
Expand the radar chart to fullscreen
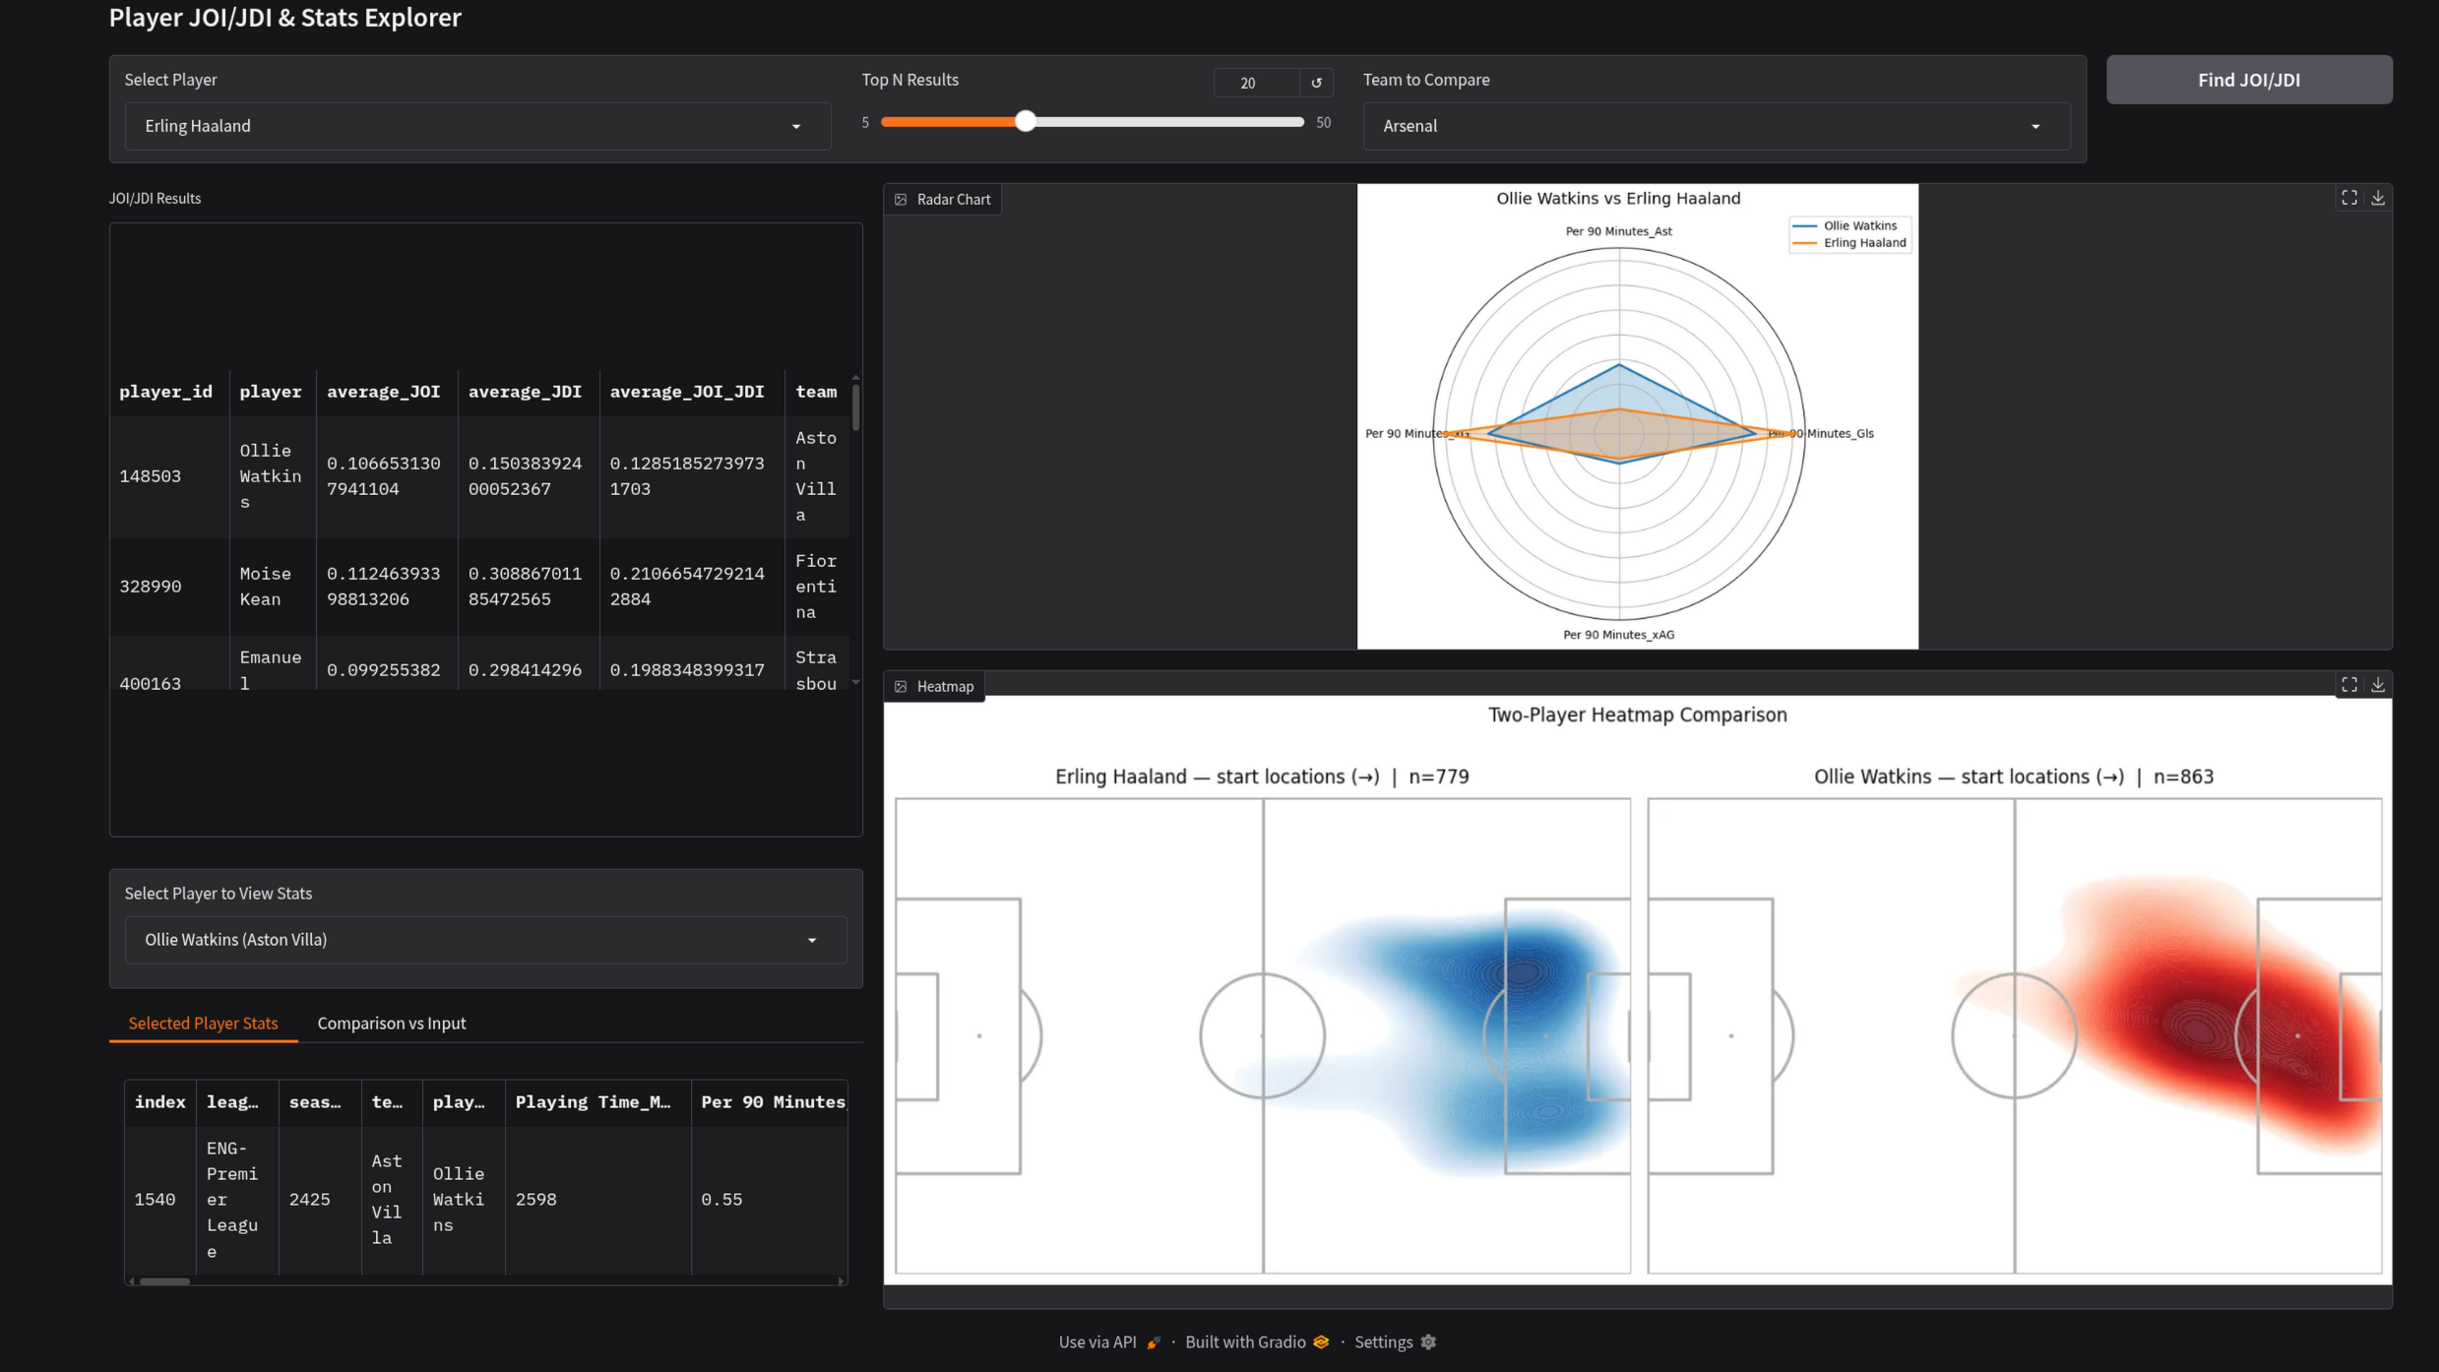coord(2349,197)
